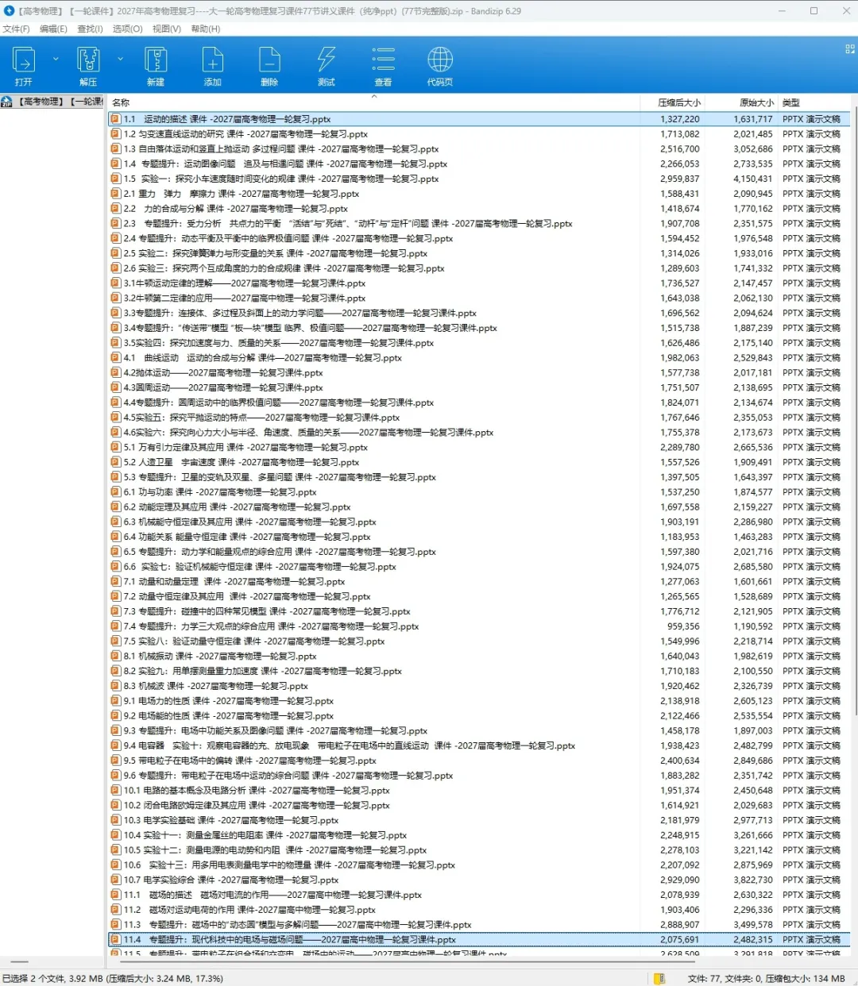The width and height of the screenshot is (858, 986).
Task: Select the 【高考物理】 archive root in the tree
Action: (52, 102)
